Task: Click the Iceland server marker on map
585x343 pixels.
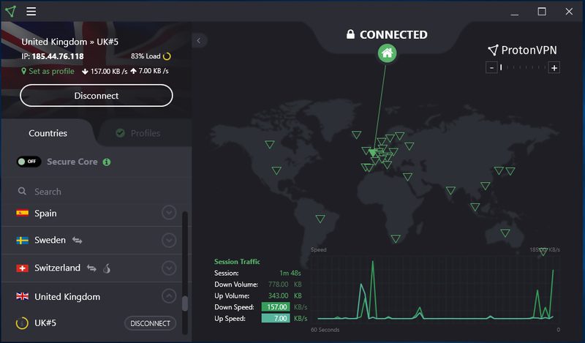Action: coord(356,135)
